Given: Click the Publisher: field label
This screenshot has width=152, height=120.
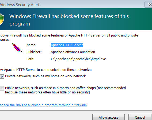Looking at the screenshot, I should [x=34, y=52].
